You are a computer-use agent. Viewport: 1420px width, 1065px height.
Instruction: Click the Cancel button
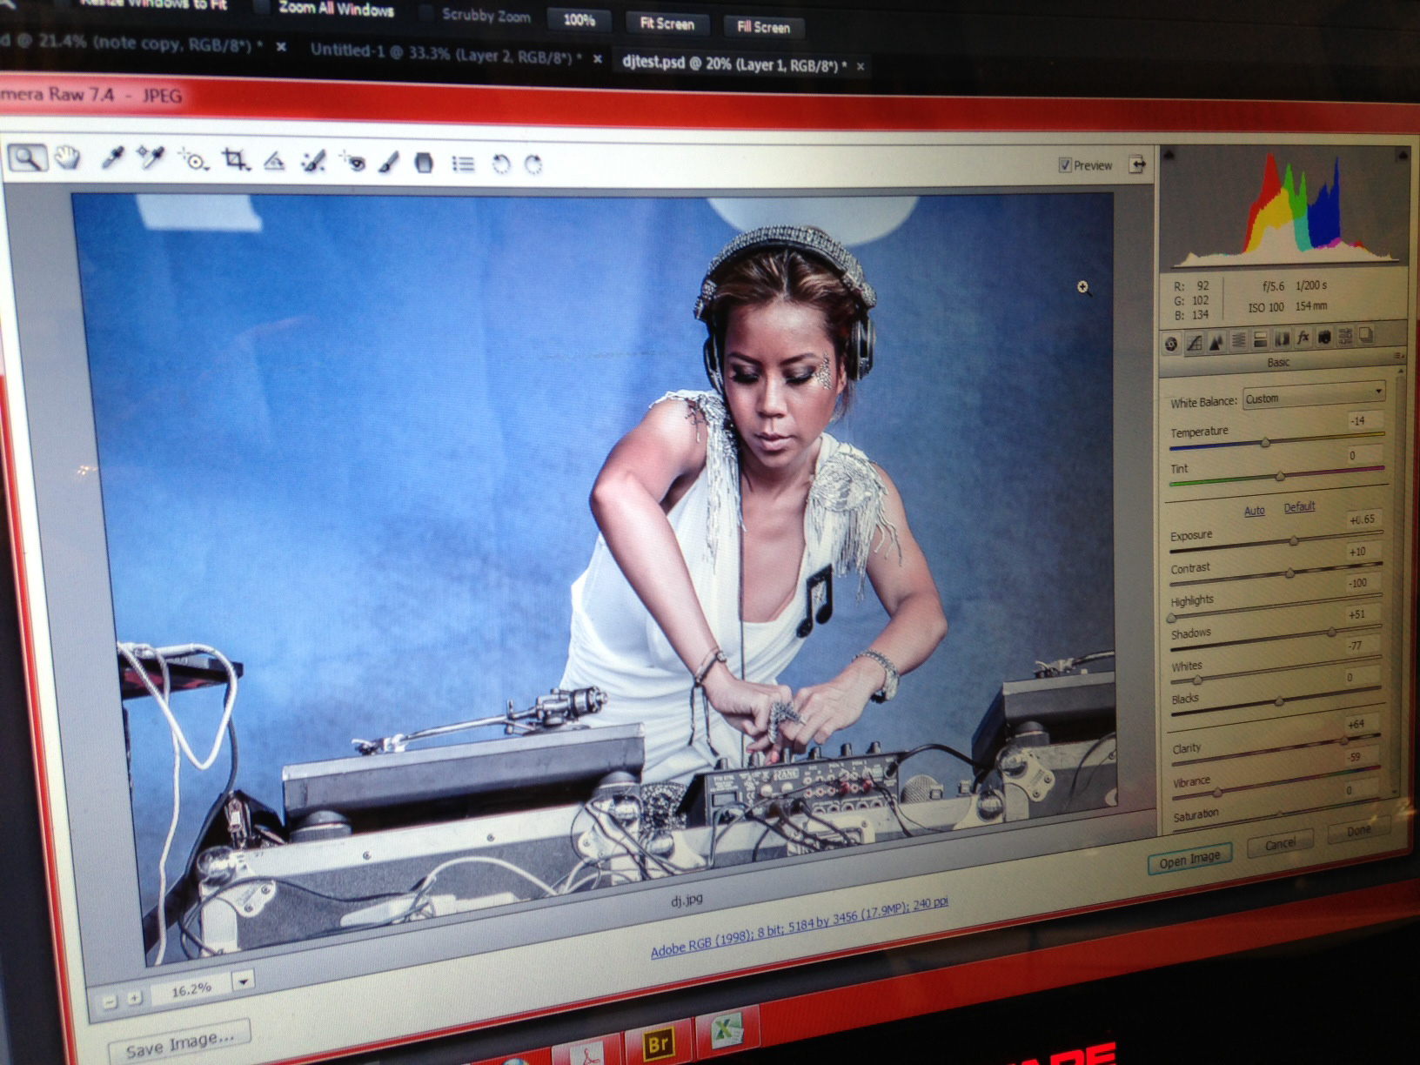(1280, 844)
